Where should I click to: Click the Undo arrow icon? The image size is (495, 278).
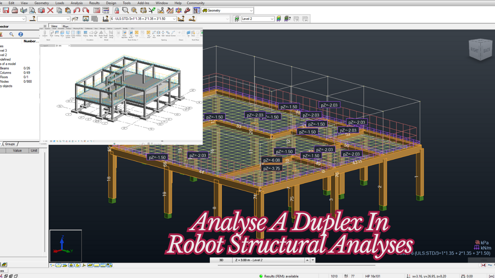pos(77,10)
